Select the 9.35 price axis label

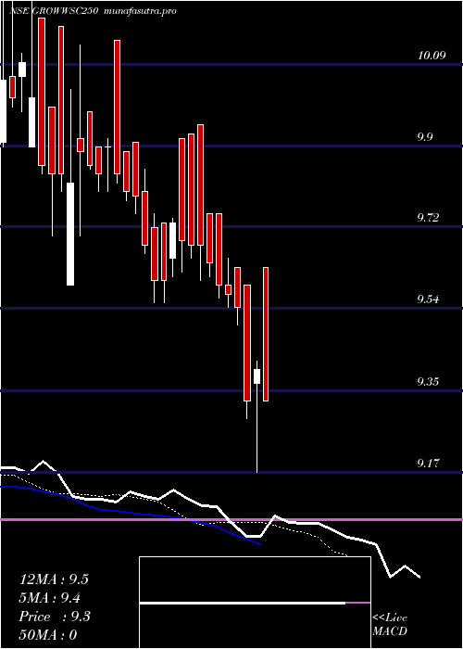coord(428,381)
